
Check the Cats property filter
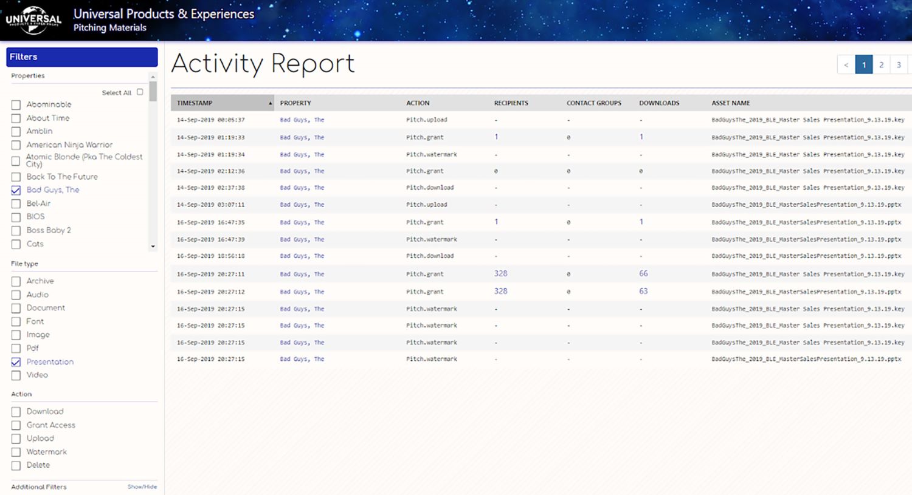click(16, 244)
